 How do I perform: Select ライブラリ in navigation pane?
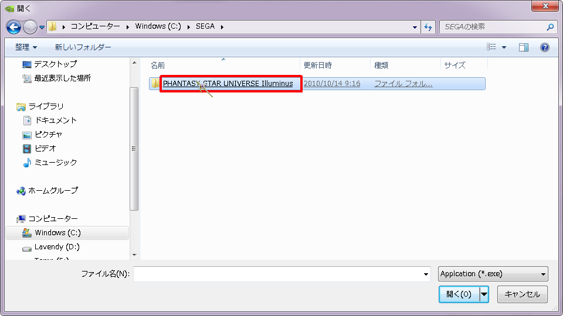pos(46,107)
